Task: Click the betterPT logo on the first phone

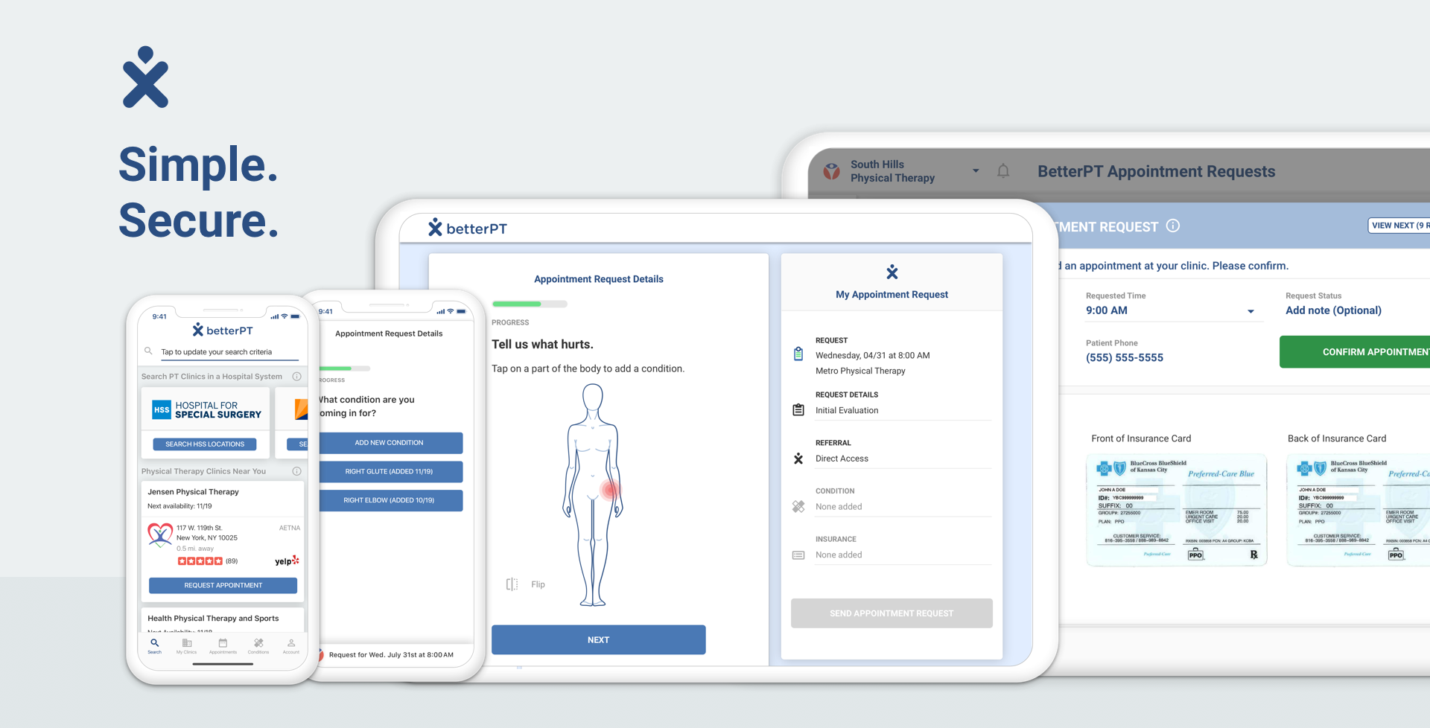Action: (223, 331)
